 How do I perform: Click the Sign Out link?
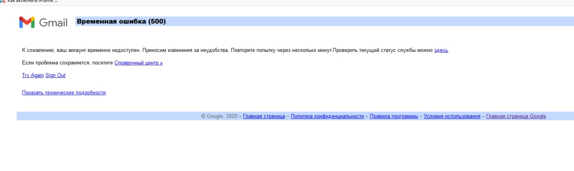click(56, 75)
